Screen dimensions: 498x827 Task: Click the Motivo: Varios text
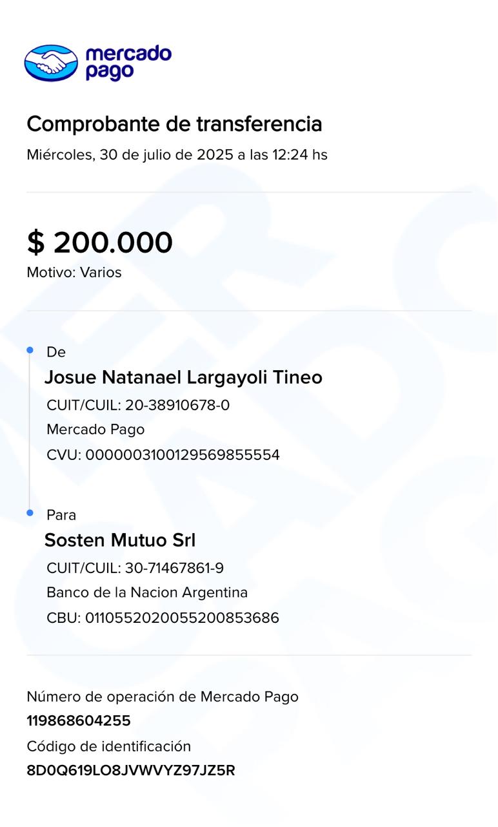click(74, 273)
